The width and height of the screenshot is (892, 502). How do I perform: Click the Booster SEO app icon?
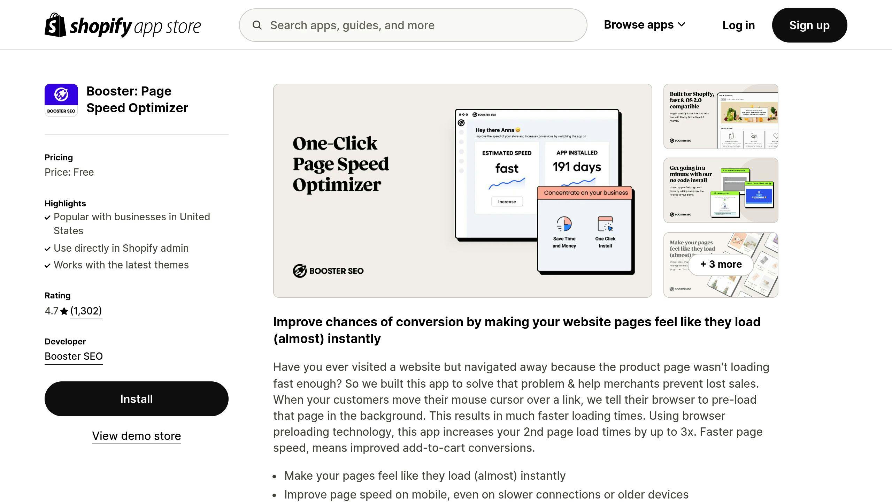61,100
